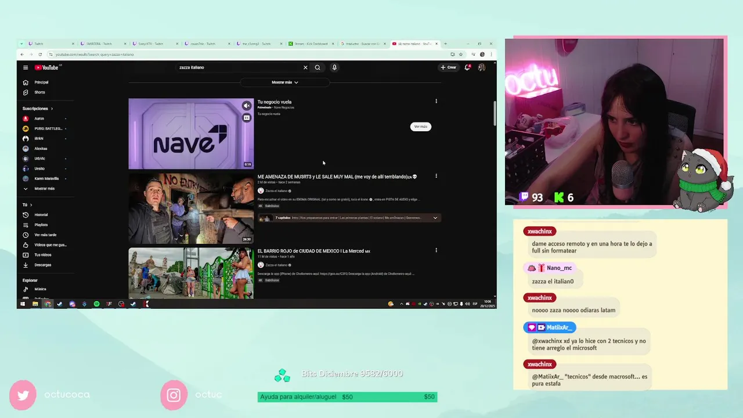Open the tab search dropdown arrow
Screen dimensions: 743x418
pos(22,44)
